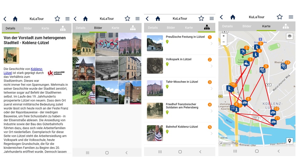297x164 pixels.
Task: Open chevron for Tahir-Moschee in Lützel
Action: (211, 89)
